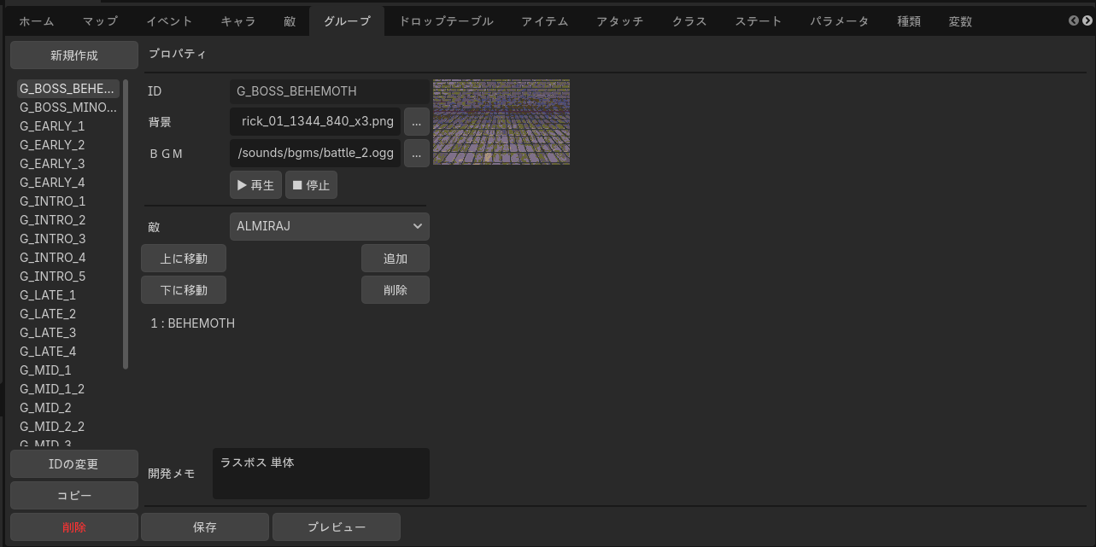Click the 新規作成 button
The height and width of the screenshot is (547, 1096).
click(74, 55)
